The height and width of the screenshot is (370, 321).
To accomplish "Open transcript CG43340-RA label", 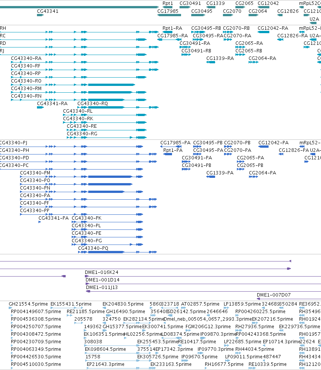I will 26,58.
